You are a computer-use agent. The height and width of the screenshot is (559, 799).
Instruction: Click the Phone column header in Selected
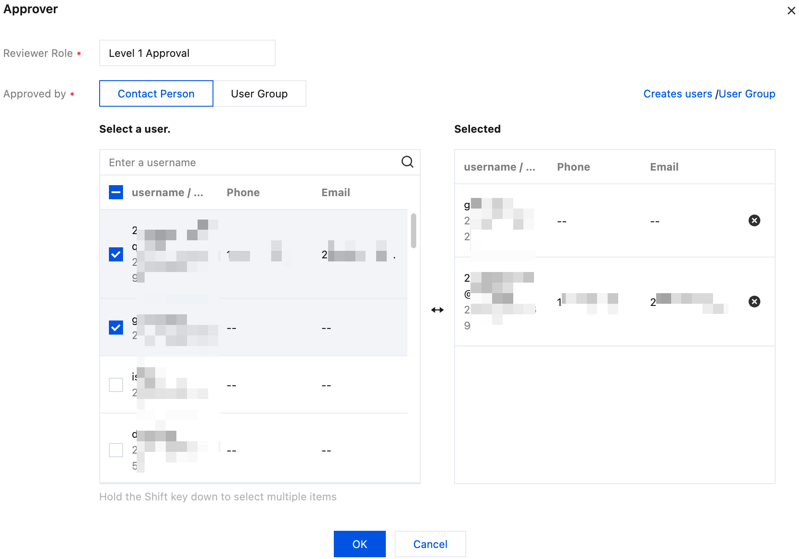[573, 167]
